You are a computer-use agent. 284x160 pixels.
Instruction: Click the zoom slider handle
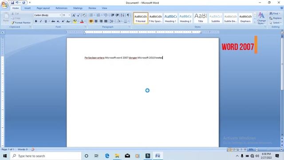268,149
